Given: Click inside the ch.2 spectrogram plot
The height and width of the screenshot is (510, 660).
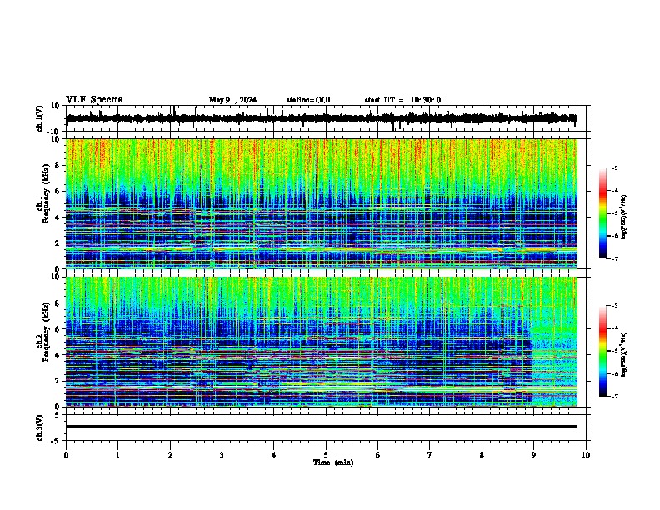Looking at the screenshot, I should [322, 342].
